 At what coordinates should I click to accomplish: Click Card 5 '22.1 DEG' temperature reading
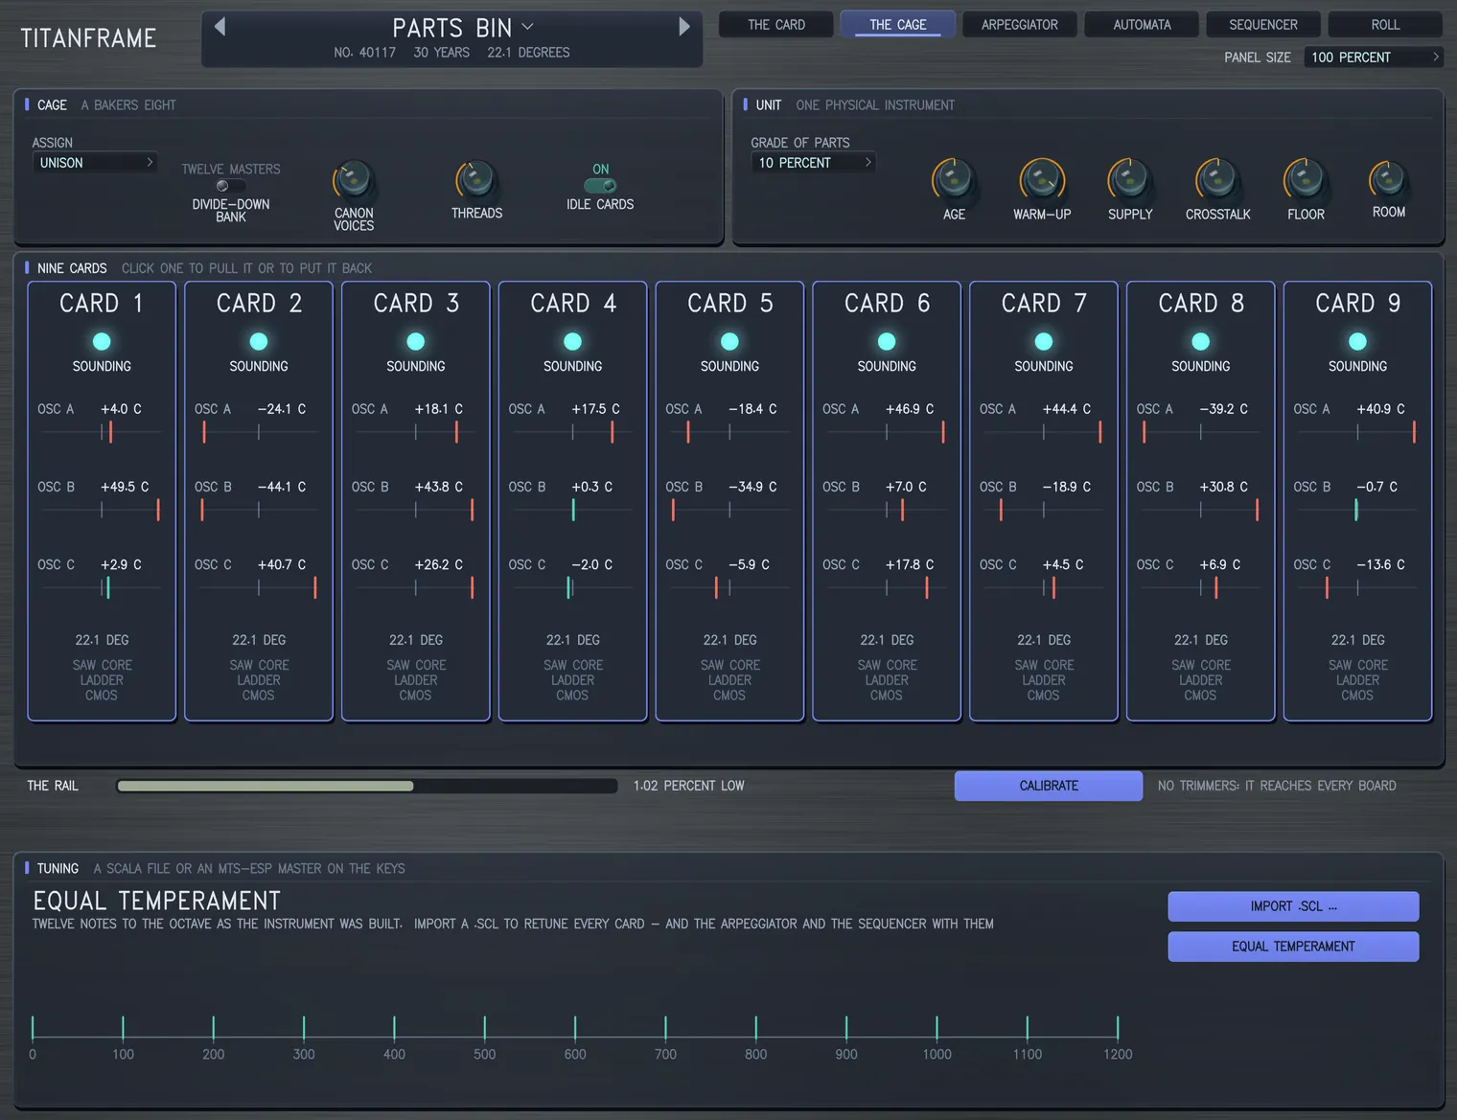click(729, 640)
